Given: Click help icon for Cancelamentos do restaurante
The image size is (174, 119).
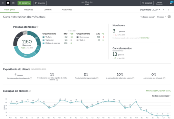Looking at the screenshot, I should (31, 78).
